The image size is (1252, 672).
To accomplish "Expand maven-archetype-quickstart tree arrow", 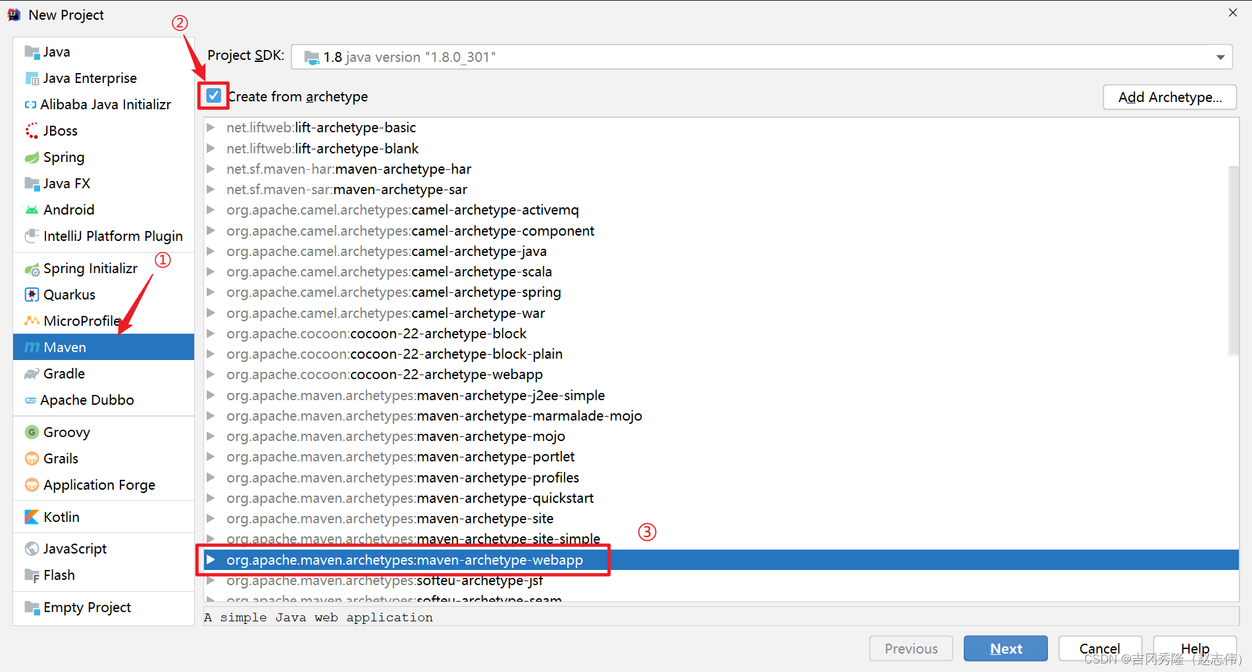I will pyautogui.click(x=211, y=498).
